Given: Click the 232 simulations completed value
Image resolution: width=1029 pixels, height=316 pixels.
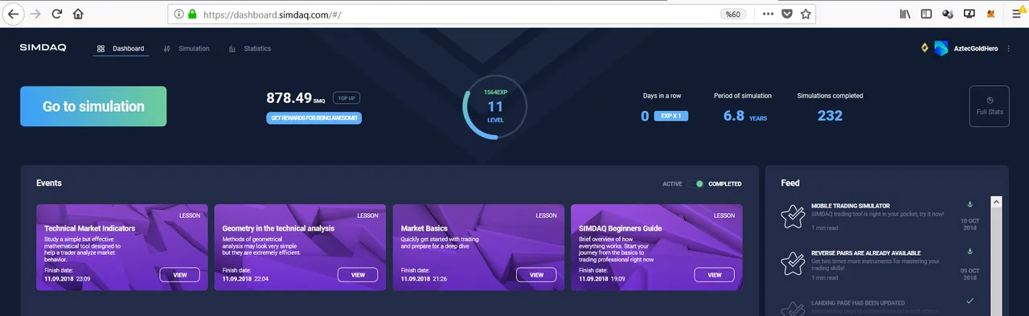Looking at the screenshot, I should point(830,116).
